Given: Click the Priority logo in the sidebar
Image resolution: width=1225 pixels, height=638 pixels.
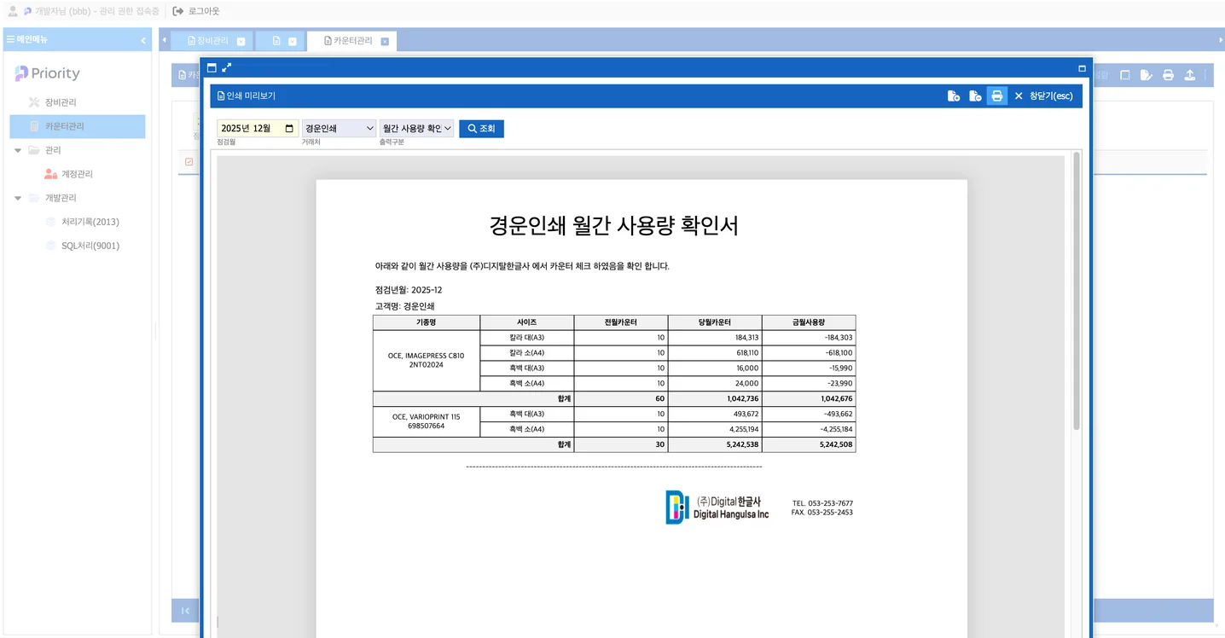Looking at the screenshot, I should pos(47,73).
